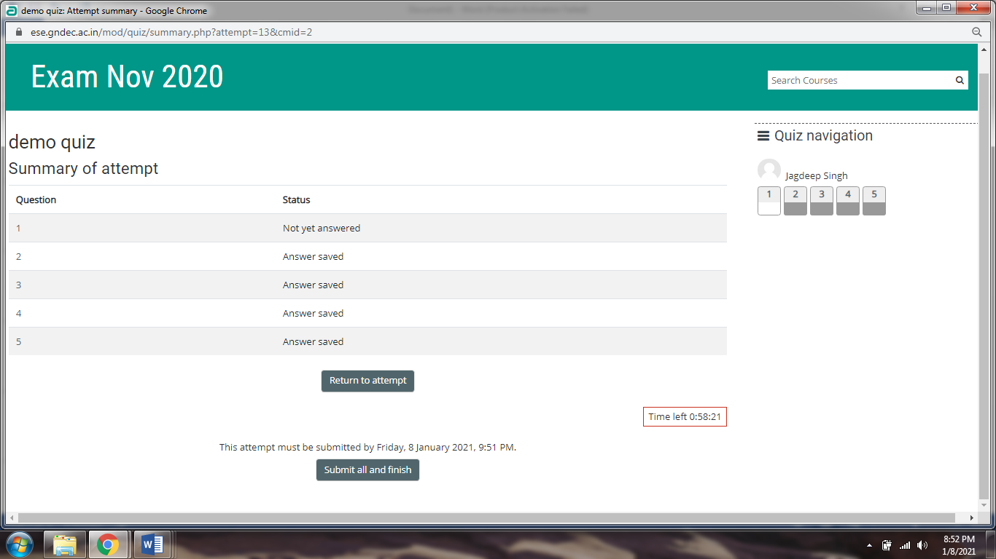Image resolution: width=996 pixels, height=559 pixels.
Task: Click the horizontal scrollbar right arrow
Action: pyautogui.click(x=971, y=518)
